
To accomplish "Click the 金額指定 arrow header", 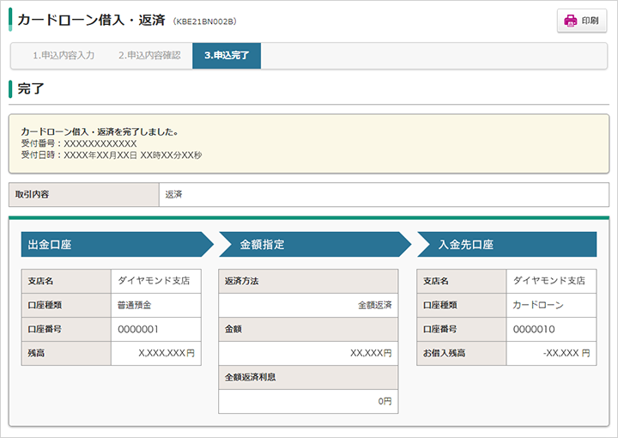I will point(315,245).
